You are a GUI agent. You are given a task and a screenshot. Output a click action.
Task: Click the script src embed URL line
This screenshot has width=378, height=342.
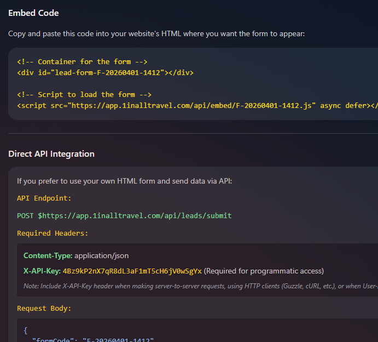coord(197,106)
